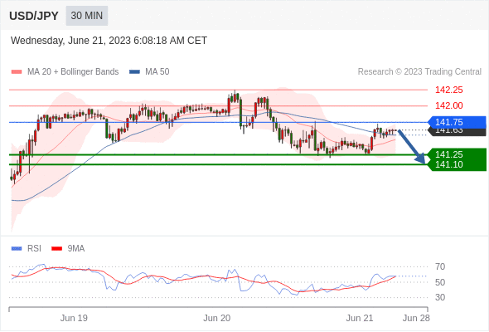The width and height of the screenshot is (489, 332).
Task: Toggle the MA 50 legend entry
Action: [149, 72]
